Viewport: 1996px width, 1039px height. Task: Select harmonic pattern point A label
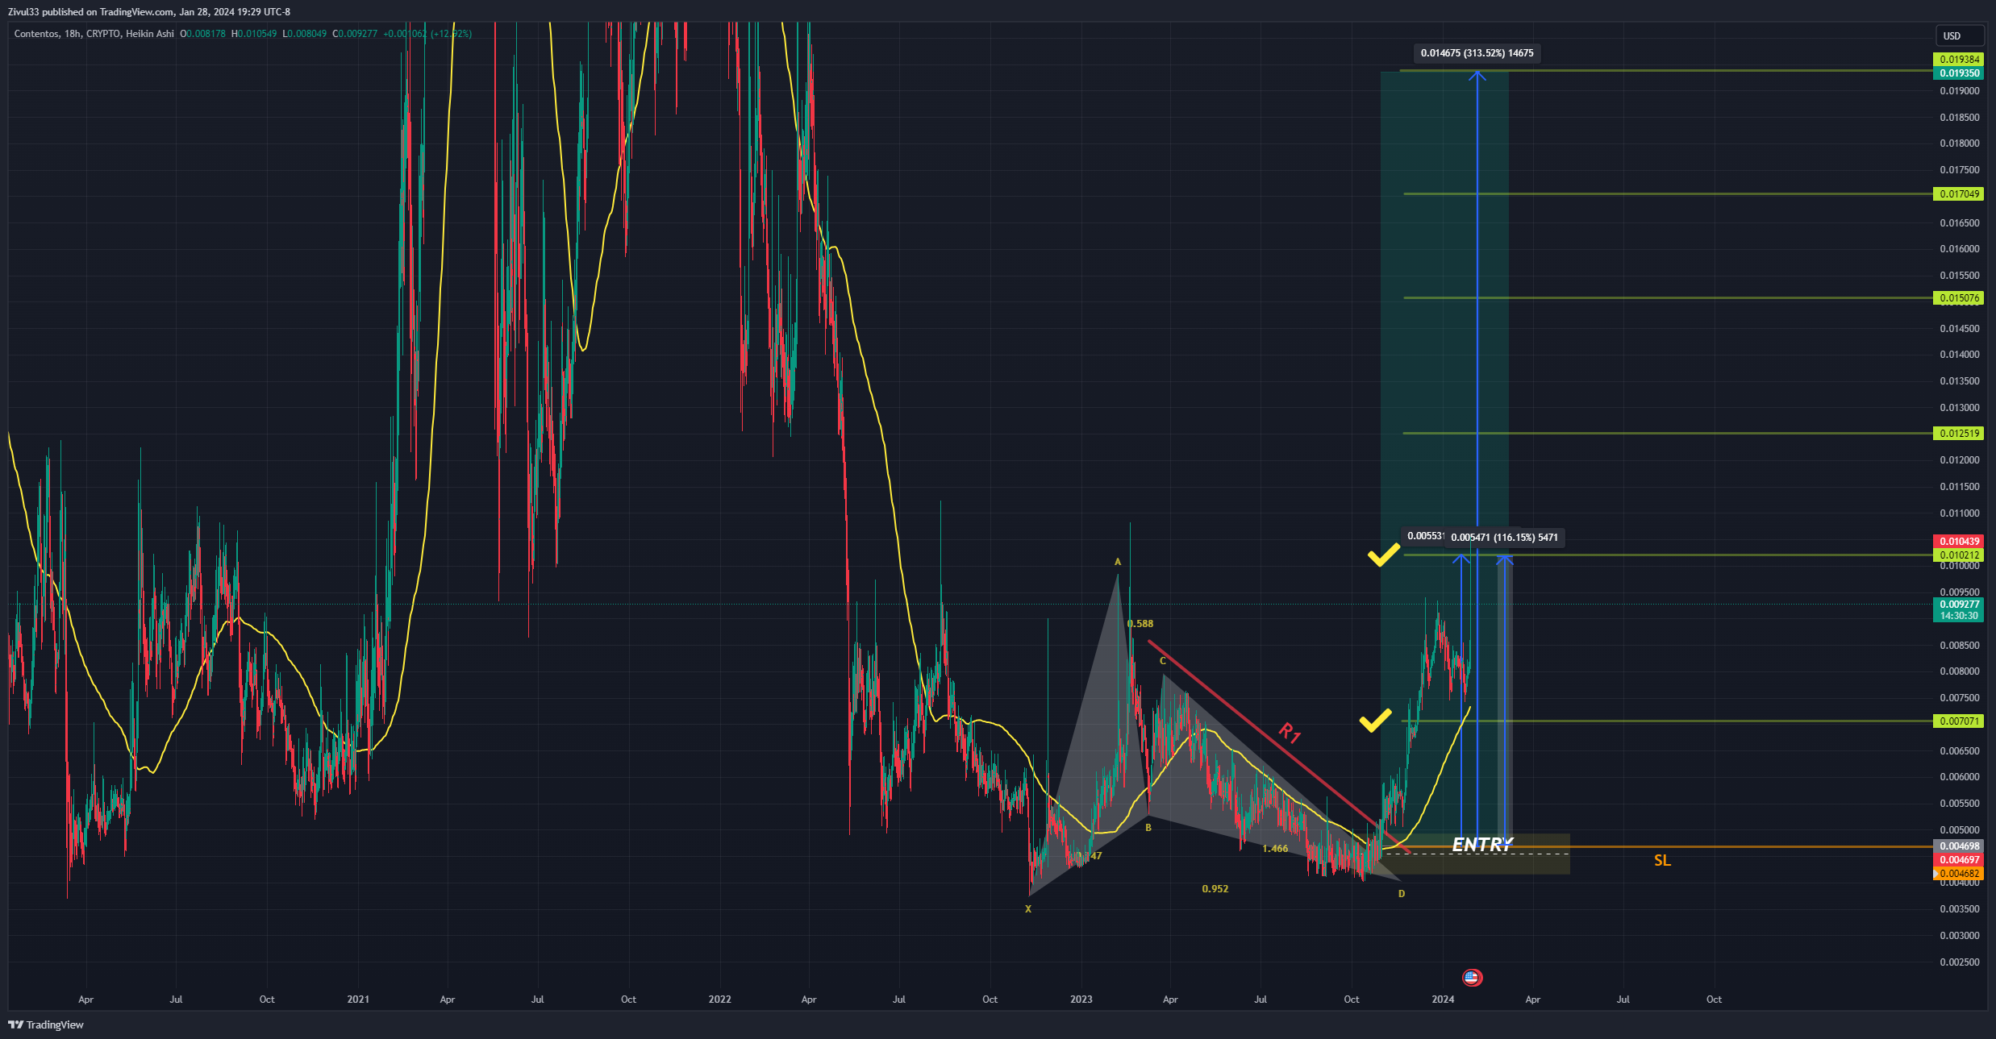point(1118,562)
